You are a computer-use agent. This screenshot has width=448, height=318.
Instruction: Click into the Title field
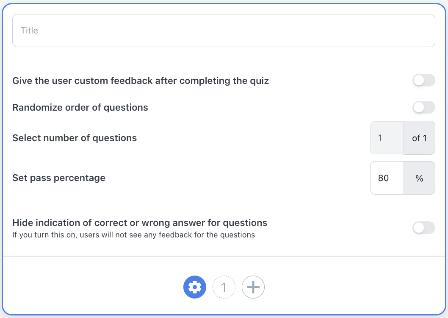coord(224,30)
